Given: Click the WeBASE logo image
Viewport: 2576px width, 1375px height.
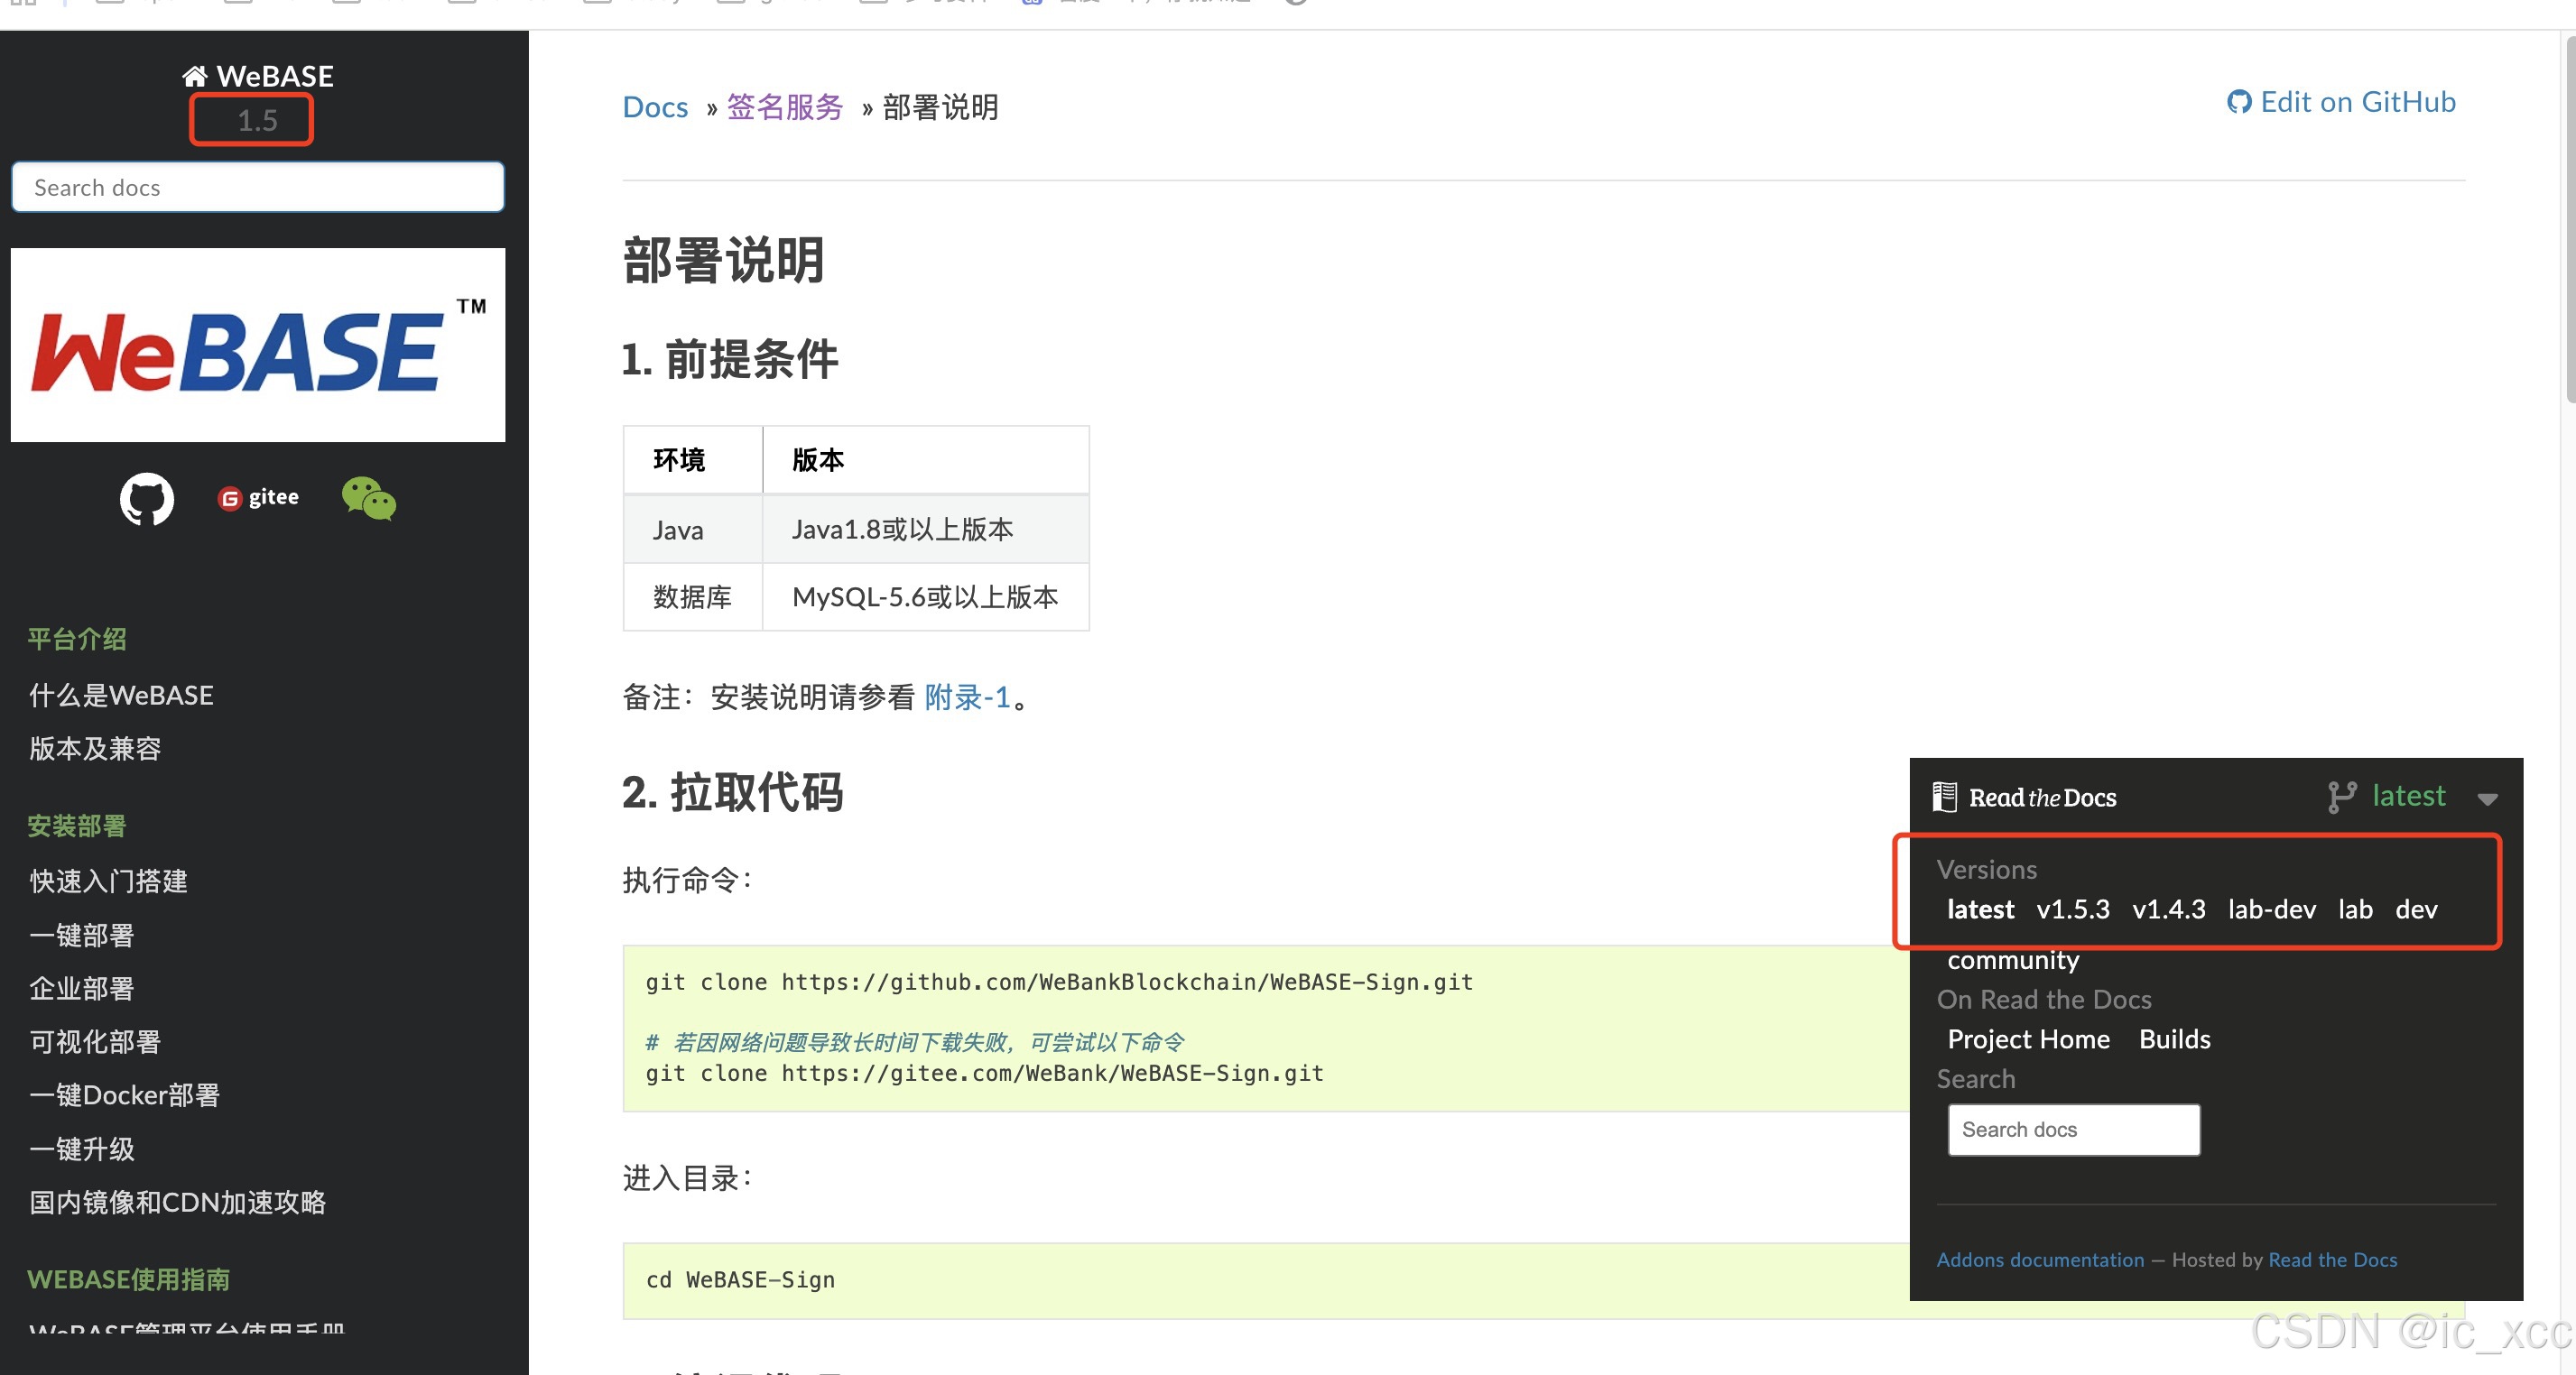Looking at the screenshot, I should [258, 345].
